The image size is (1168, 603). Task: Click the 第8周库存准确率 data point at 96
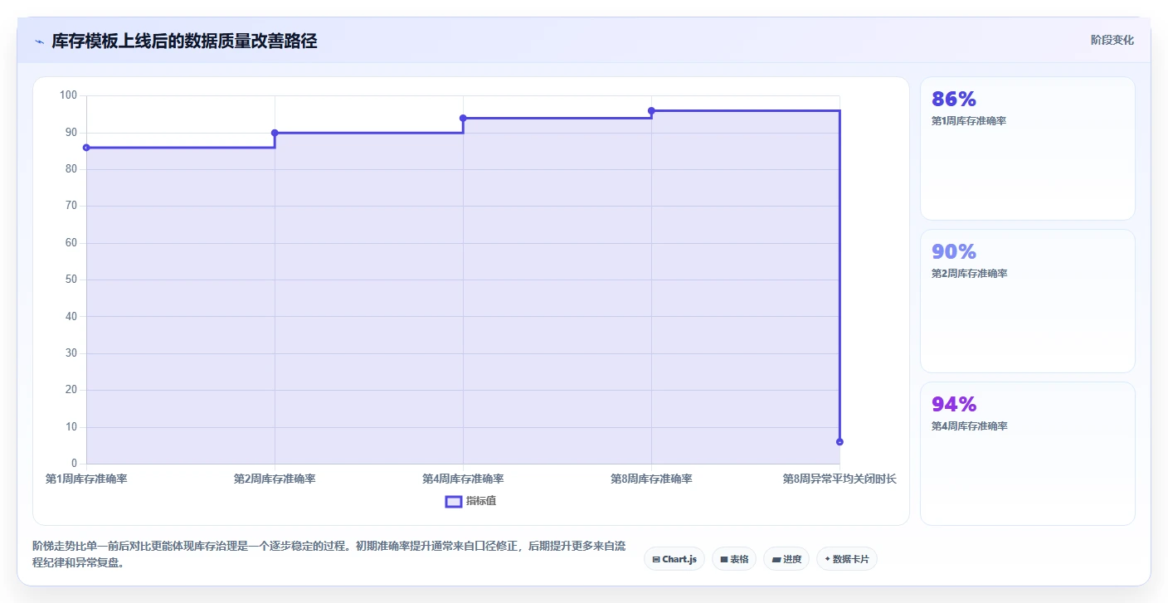click(x=651, y=110)
